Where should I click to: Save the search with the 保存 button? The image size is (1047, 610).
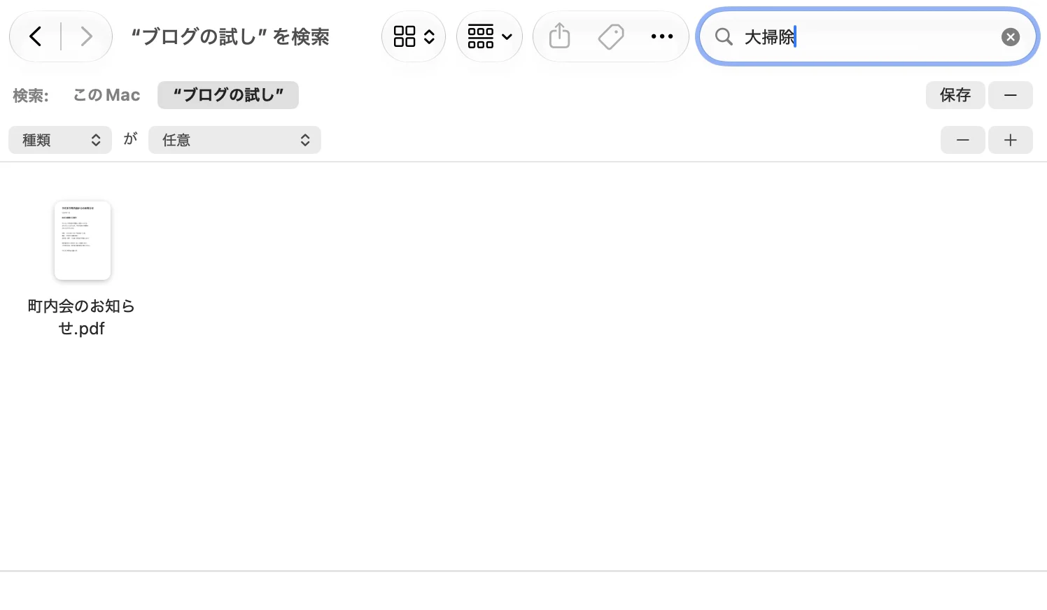pos(955,95)
